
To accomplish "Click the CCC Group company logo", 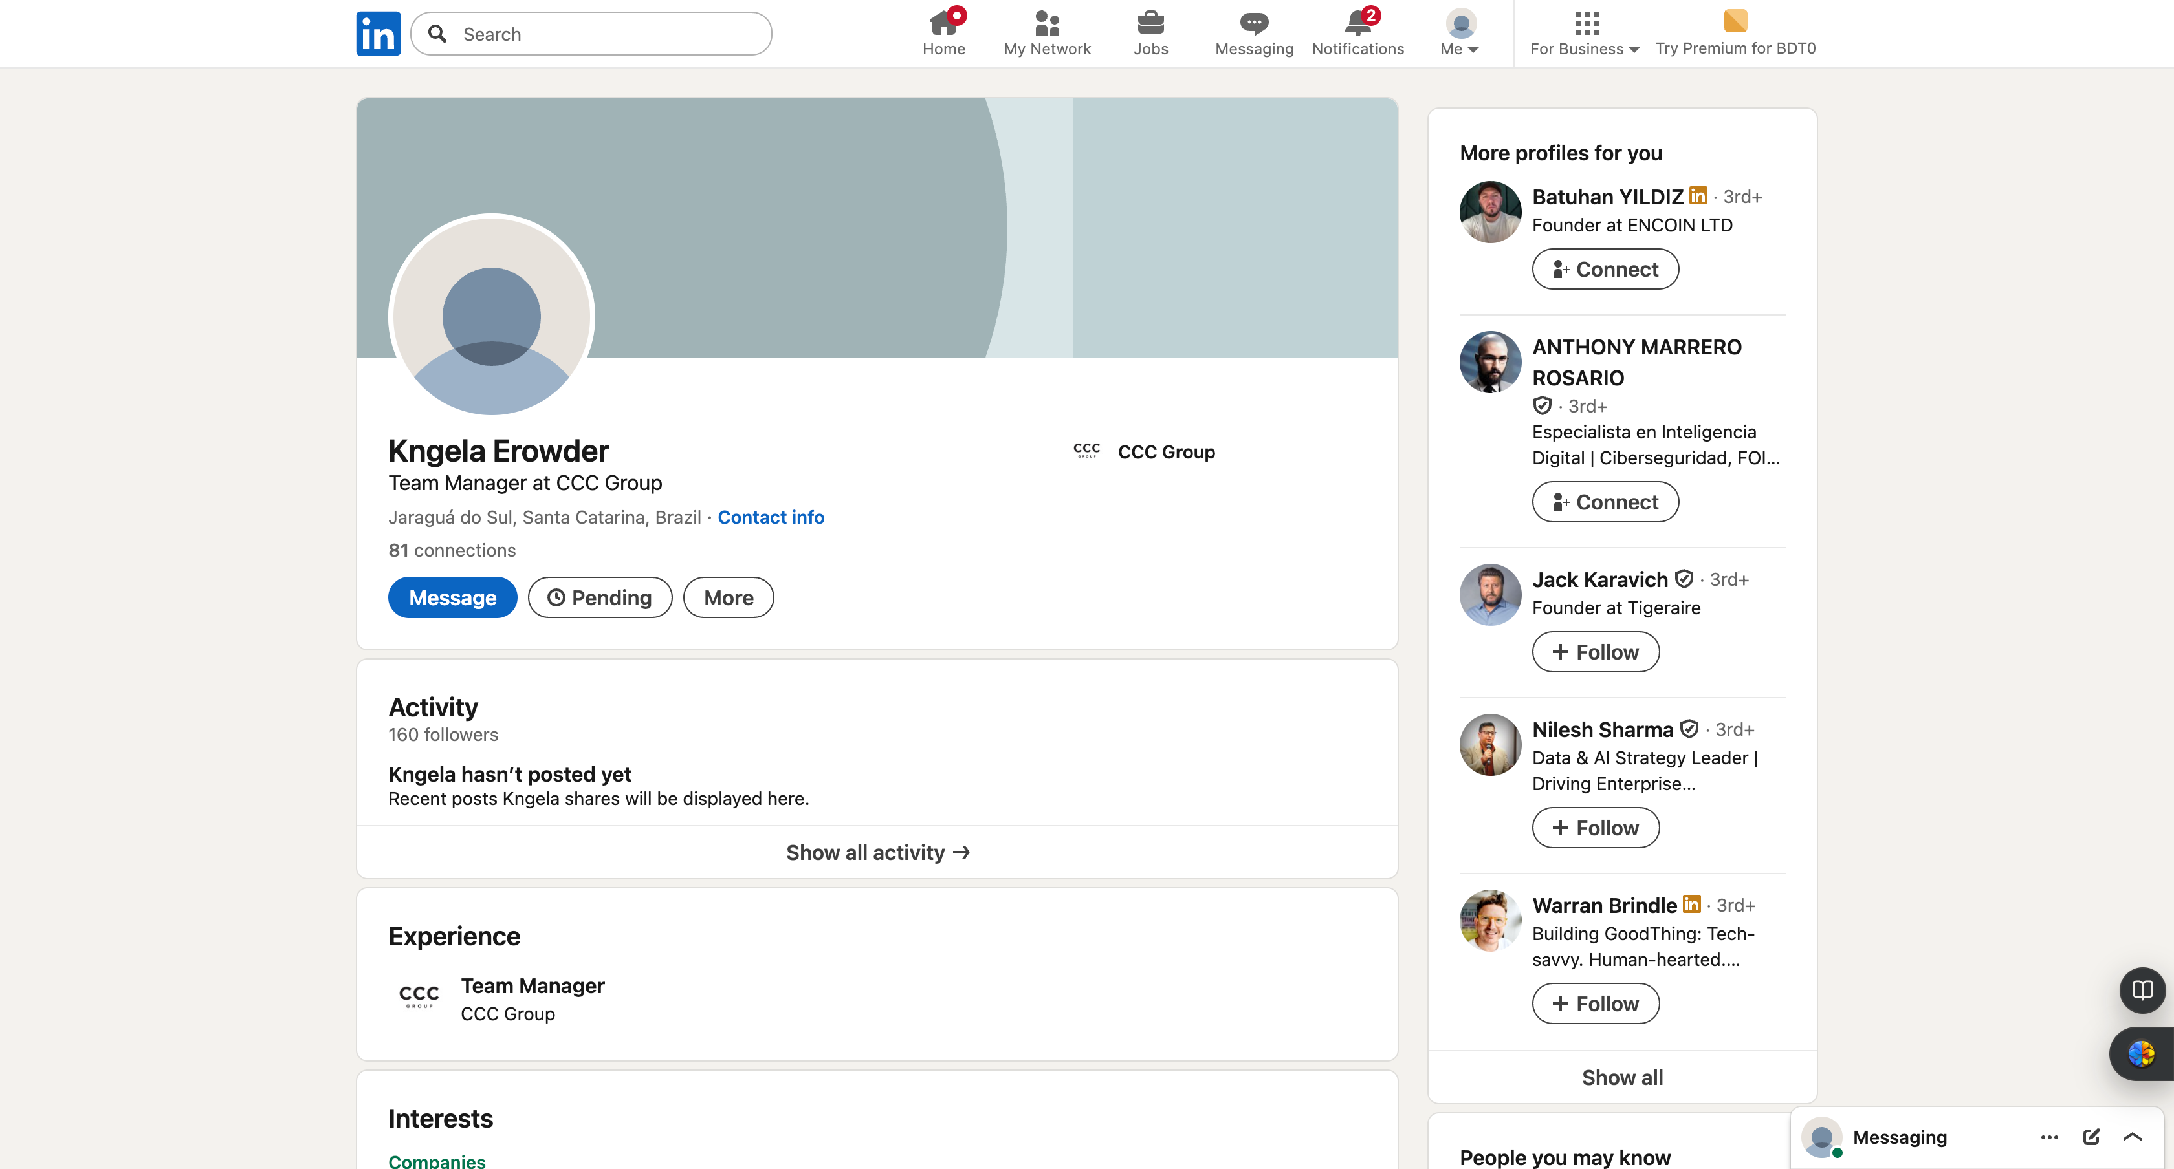I will (1086, 451).
